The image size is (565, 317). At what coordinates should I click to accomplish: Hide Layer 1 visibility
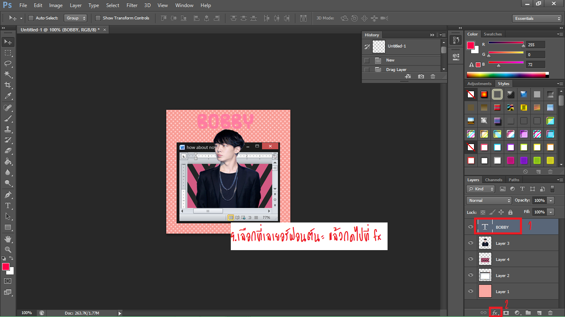pos(471,291)
